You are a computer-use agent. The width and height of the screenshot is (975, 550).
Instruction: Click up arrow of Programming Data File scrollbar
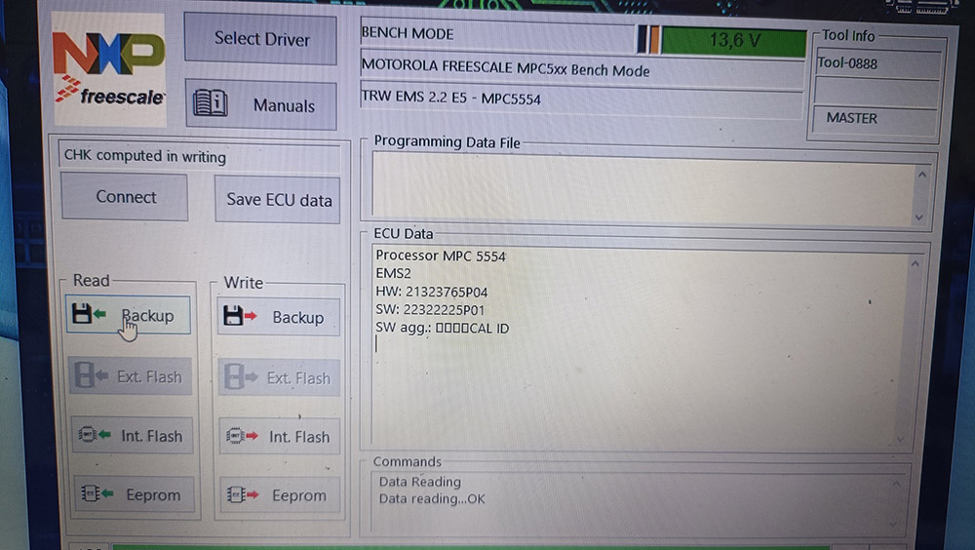pyautogui.click(x=921, y=175)
